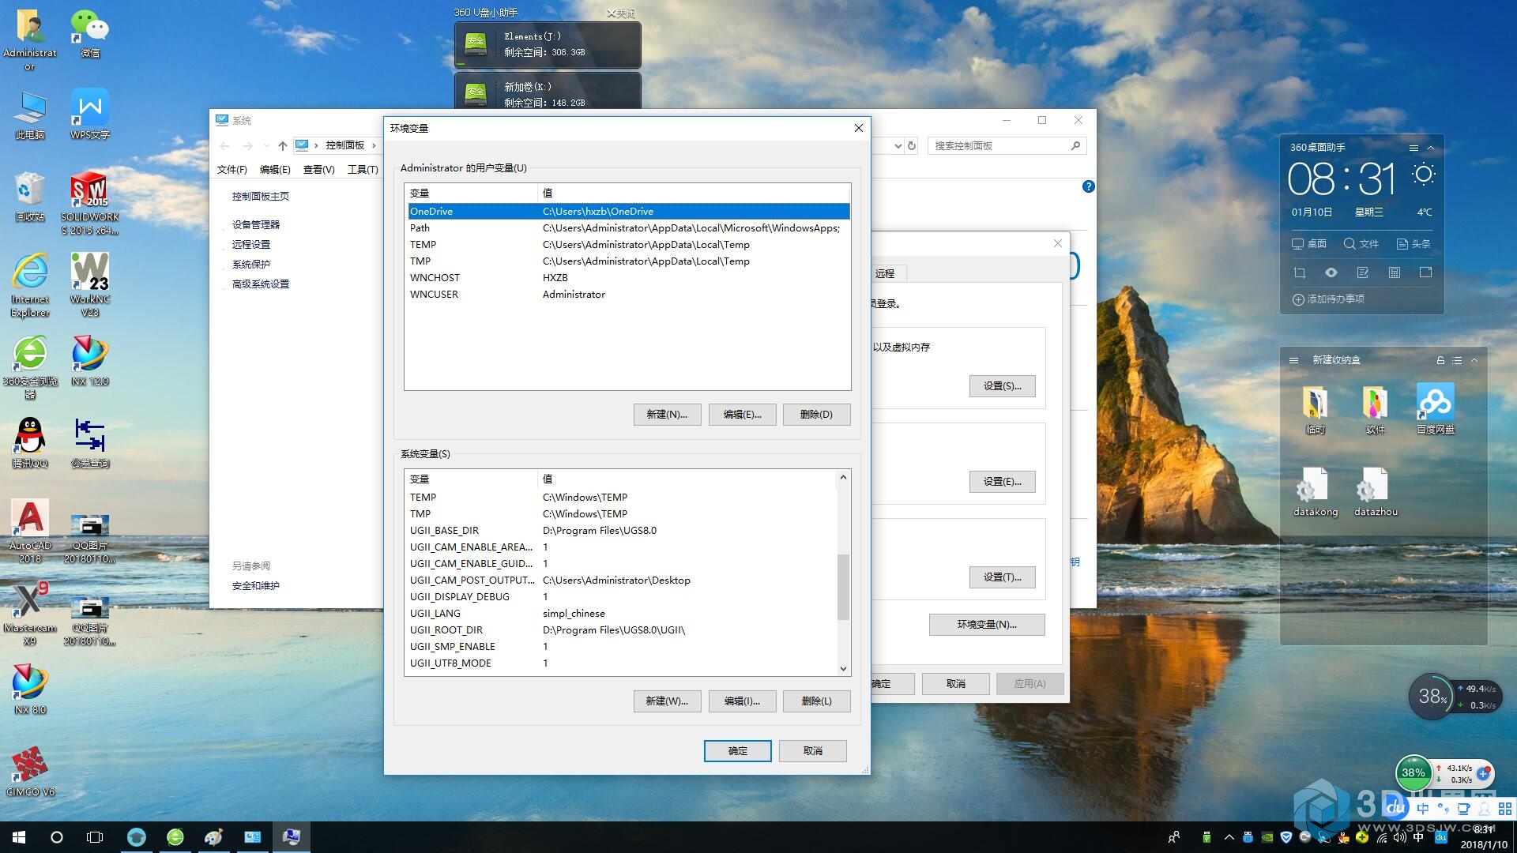Viewport: 1517px width, 853px height.
Task: Open the 软件 folder in 新建收纳盒
Action: click(x=1375, y=408)
